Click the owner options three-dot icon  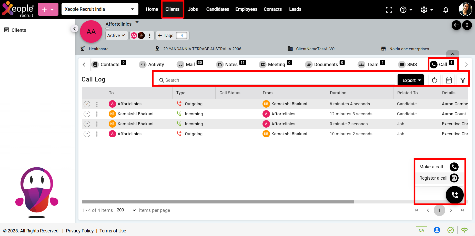pyautogui.click(x=150, y=36)
